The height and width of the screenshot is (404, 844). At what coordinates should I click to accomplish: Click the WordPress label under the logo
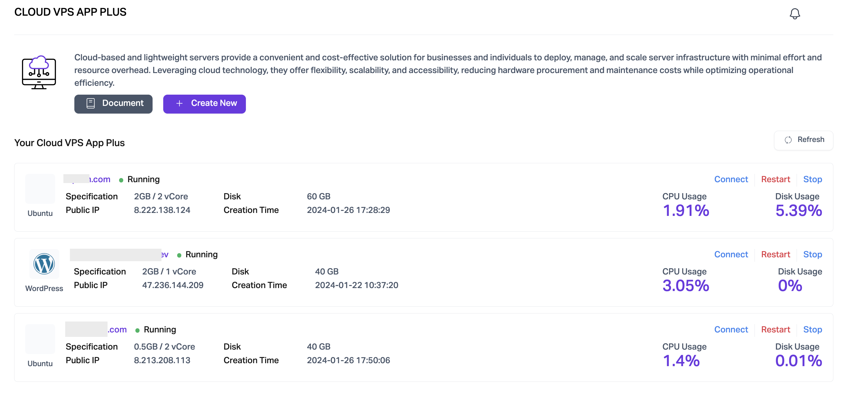click(44, 289)
